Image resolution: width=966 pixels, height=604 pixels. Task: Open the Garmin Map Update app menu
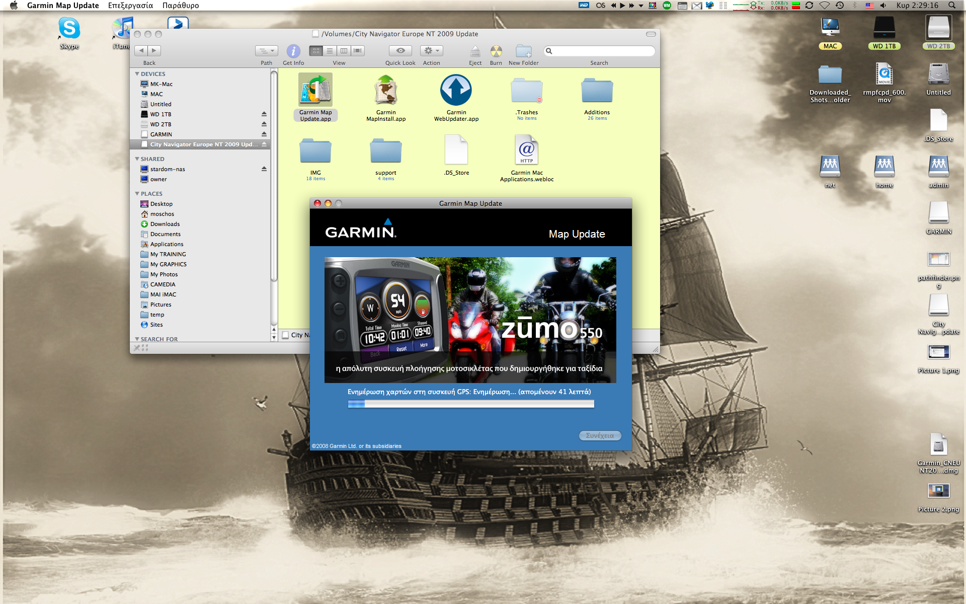(x=63, y=6)
